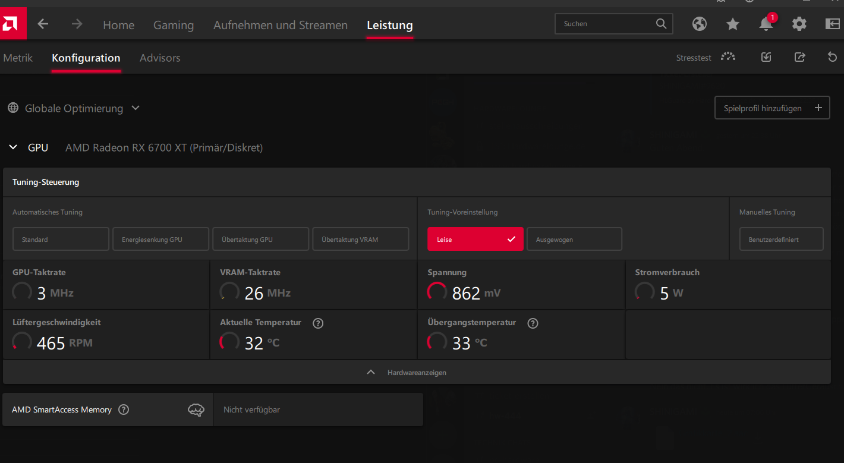Screen dimensions: 844x463
Task: Start the Stresstest gauge icon
Action: (728, 57)
